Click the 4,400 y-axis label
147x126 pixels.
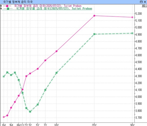pyautogui.click(x=138, y=69)
